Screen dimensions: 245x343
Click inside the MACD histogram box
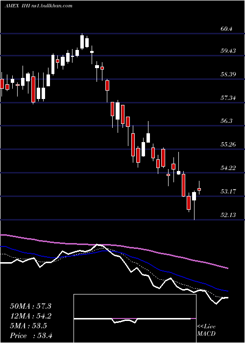[x=135, y=318]
